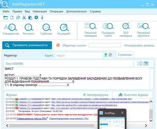
Task: Click the grey cancel icon near address field
Action: (110, 55)
